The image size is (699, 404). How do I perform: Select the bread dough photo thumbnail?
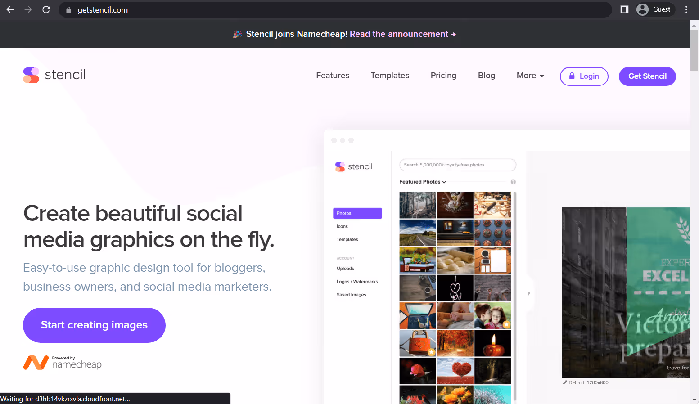coord(455,260)
